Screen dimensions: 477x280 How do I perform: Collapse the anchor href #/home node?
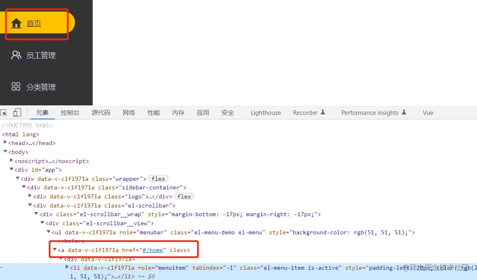pos(55,249)
